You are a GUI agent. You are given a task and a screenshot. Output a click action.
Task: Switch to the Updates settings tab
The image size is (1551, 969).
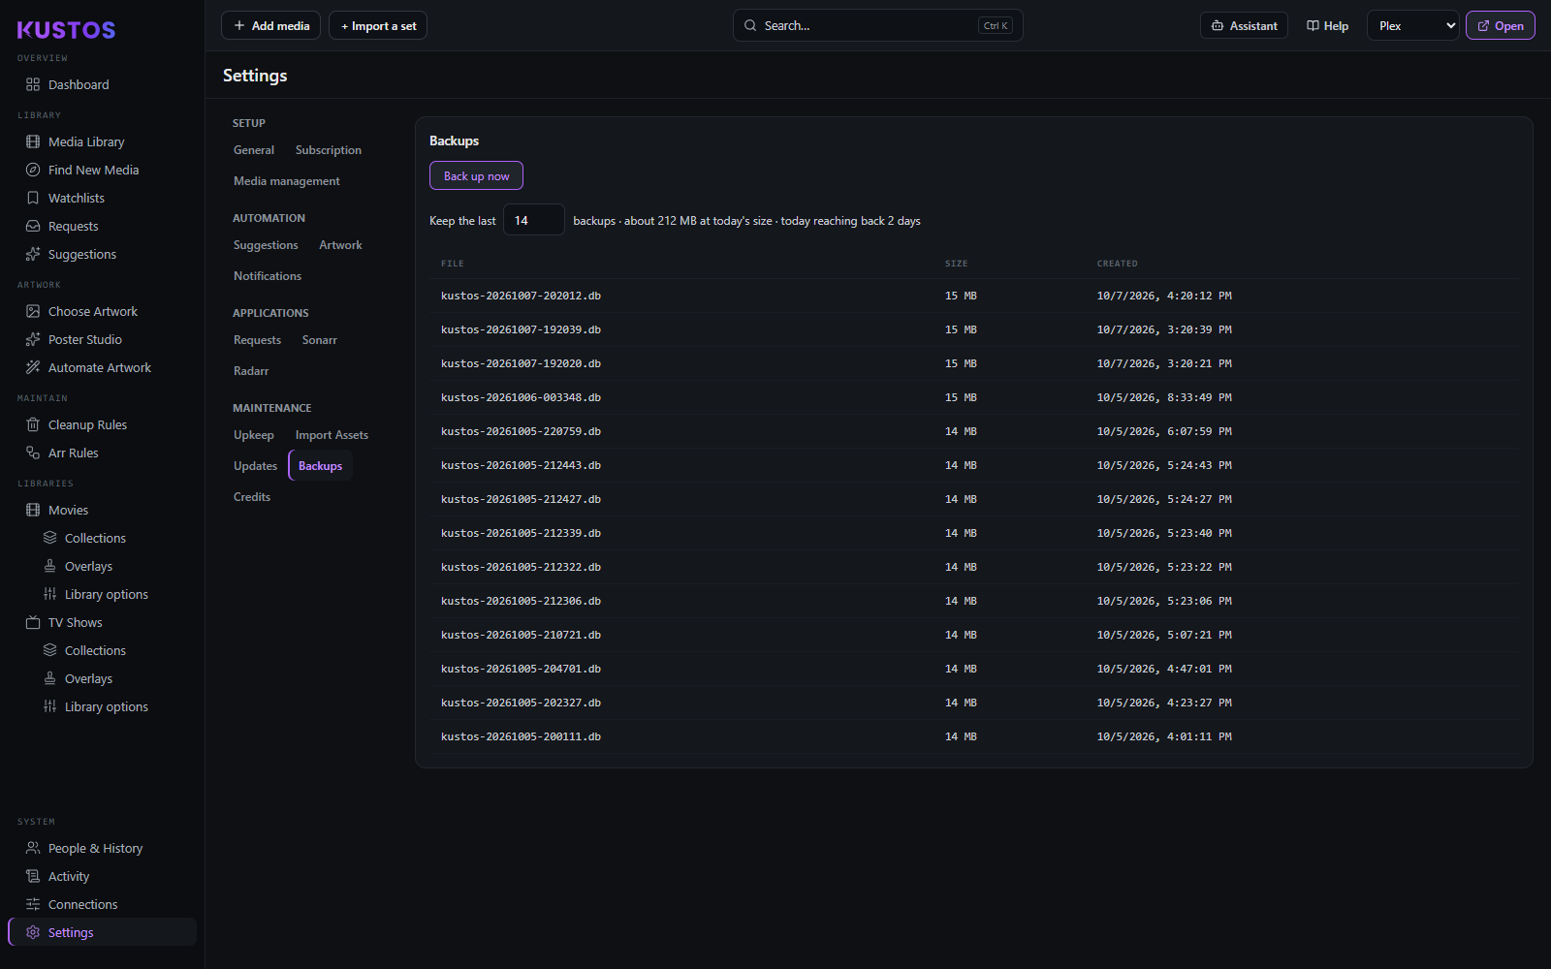point(255,466)
